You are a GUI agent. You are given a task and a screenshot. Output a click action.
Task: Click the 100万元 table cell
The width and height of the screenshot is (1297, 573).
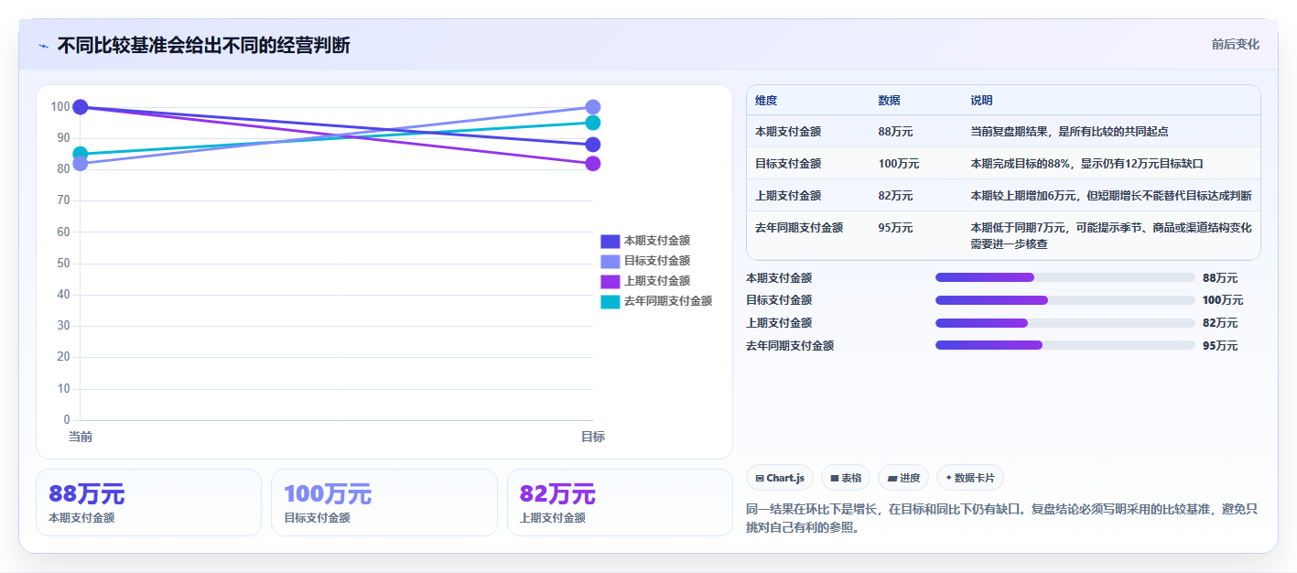tap(899, 164)
